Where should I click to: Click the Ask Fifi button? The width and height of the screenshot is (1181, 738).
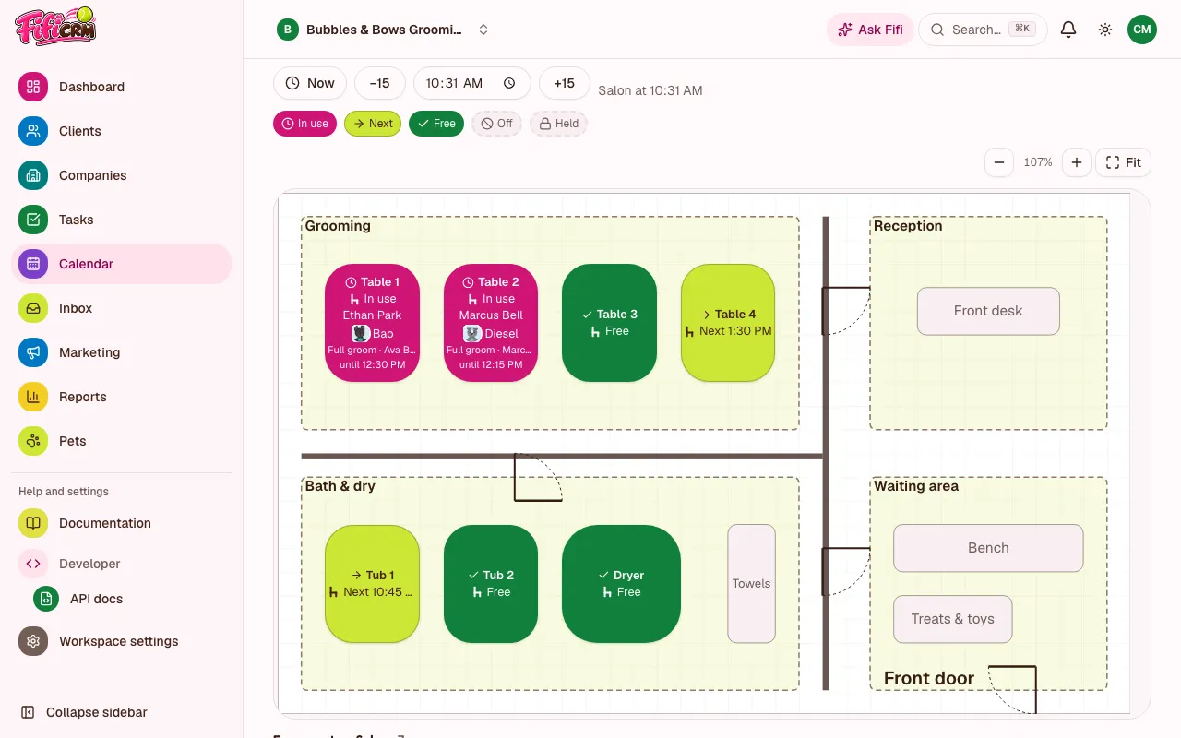(870, 30)
